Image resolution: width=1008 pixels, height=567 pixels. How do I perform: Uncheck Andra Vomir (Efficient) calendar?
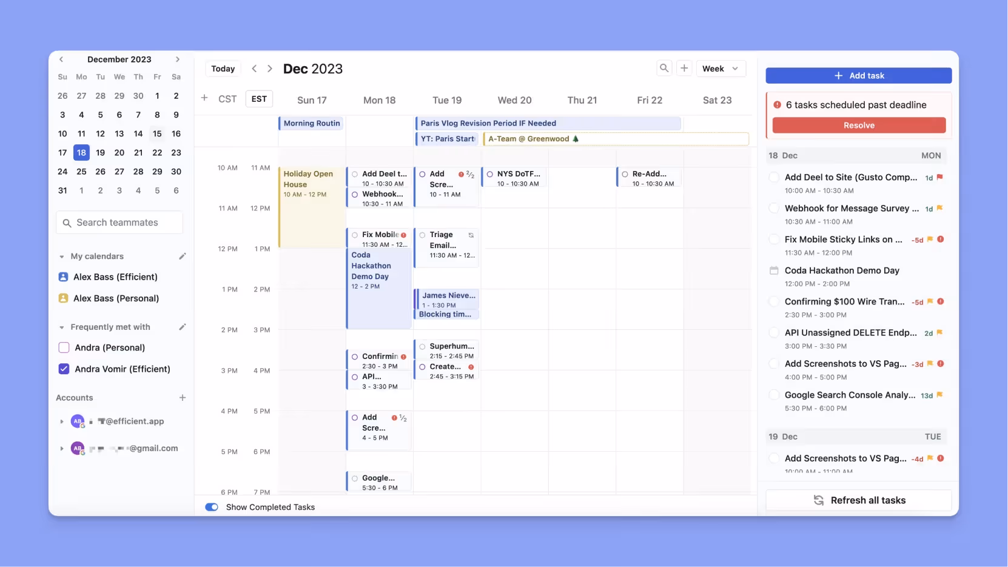coord(63,369)
